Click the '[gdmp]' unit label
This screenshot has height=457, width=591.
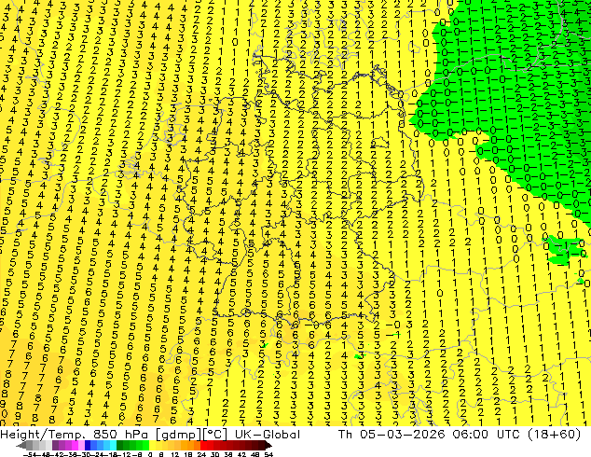178,435
